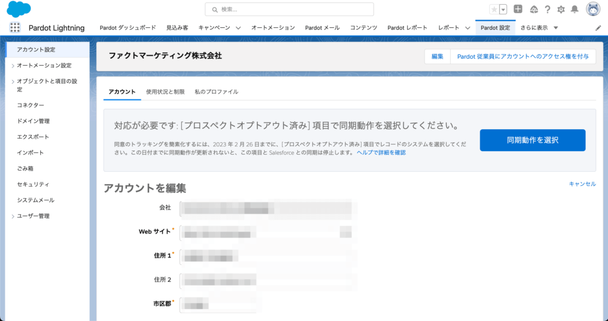Switch to the 使用状況と制限 sub-tab
The image size is (608, 321).
(x=165, y=92)
